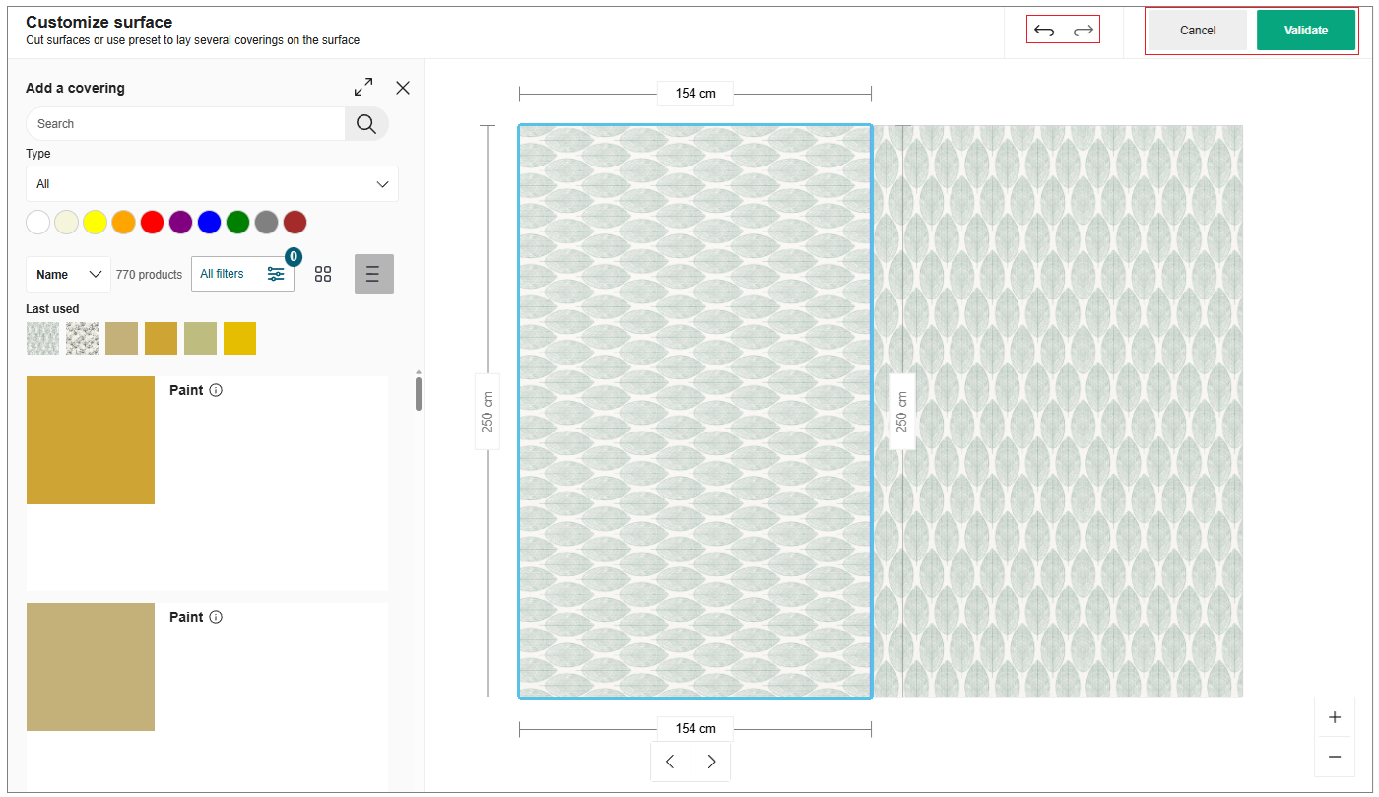This screenshot has width=1379, height=797.
Task: Select the gold Paint product thumbnail
Action: click(91, 440)
